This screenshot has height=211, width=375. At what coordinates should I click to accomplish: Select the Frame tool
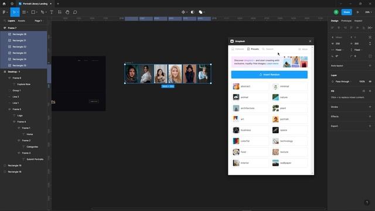24,12
